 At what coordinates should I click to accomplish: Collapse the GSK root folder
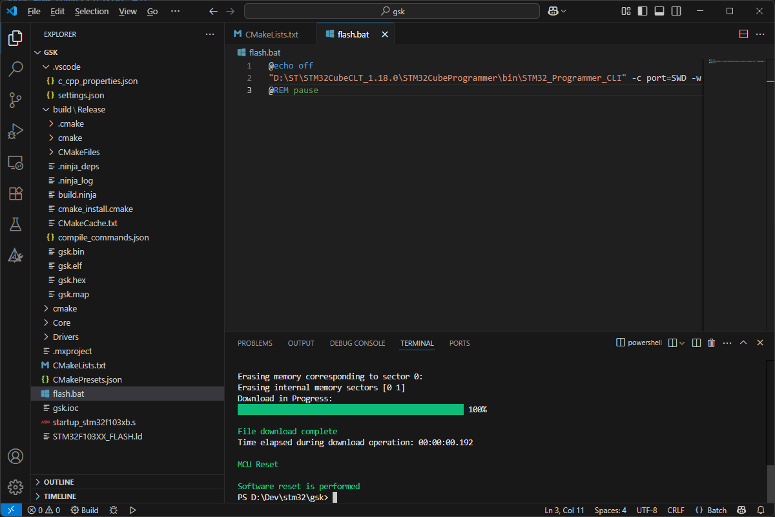(37, 52)
